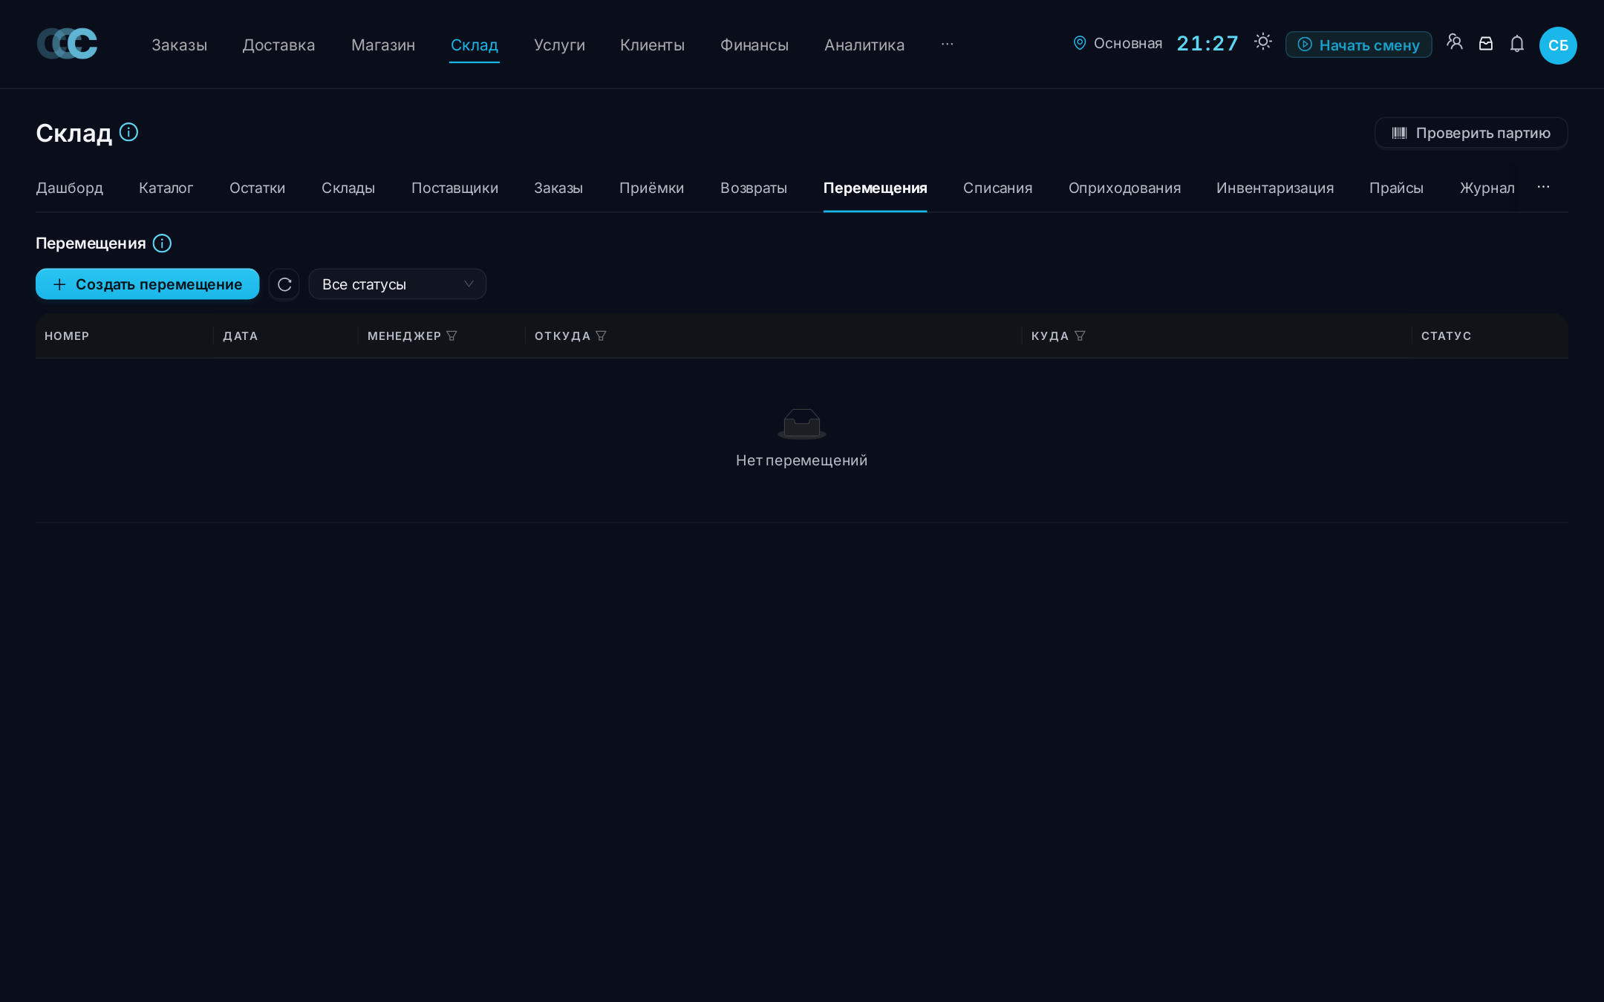Open the inbox icon in header
This screenshot has width=1604, height=1002.
[1486, 44]
